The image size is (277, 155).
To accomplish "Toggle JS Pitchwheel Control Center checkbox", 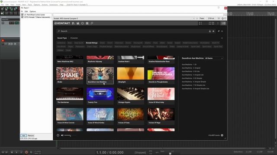I will [x=22, y=15].
